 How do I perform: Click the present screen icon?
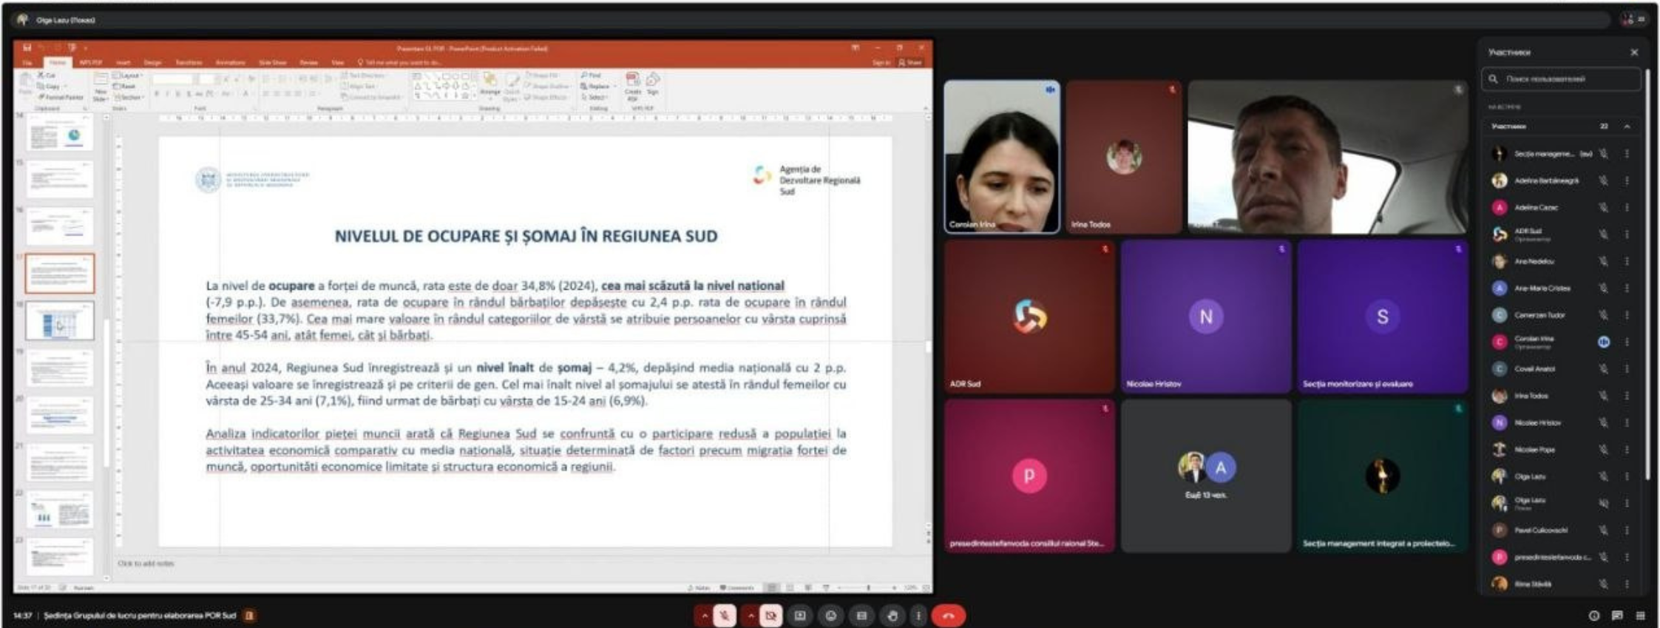pos(800,615)
